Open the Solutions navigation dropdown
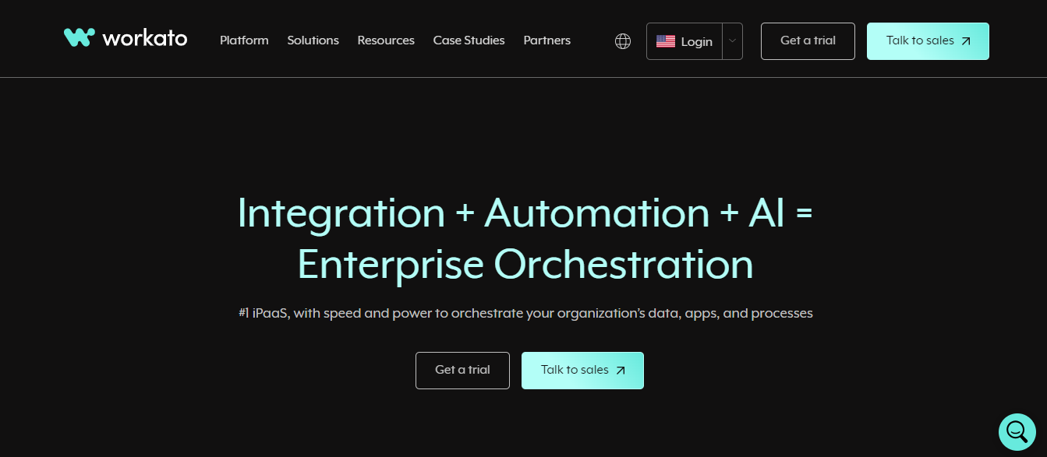Viewport: 1047px width, 457px height. point(313,40)
